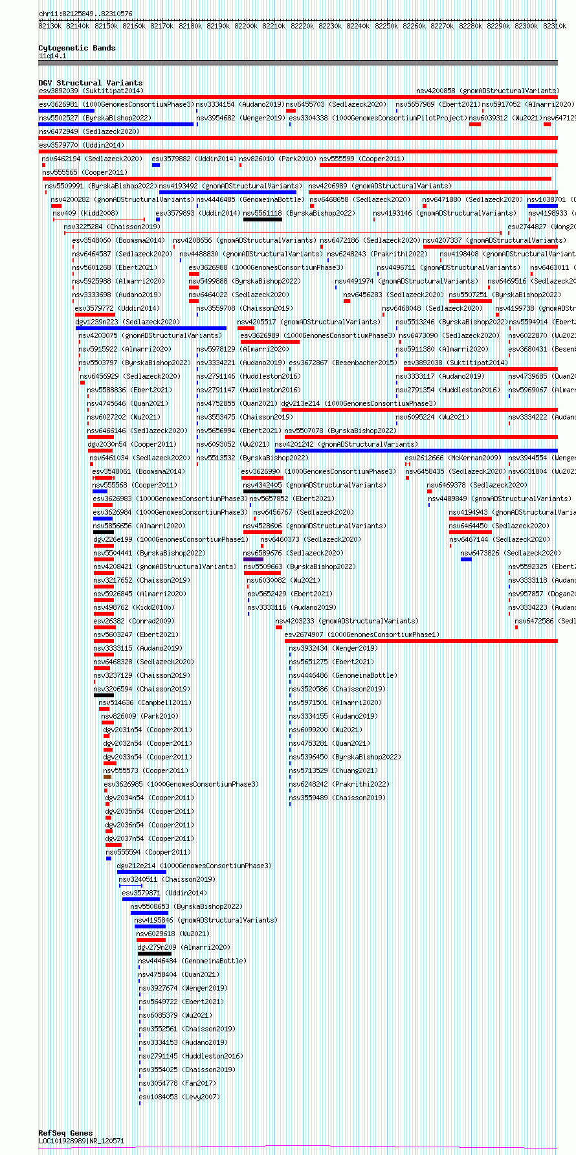This screenshot has width=576, height=1155.
Task: Click the black bar under nsv4342405
Action: (263, 491)
